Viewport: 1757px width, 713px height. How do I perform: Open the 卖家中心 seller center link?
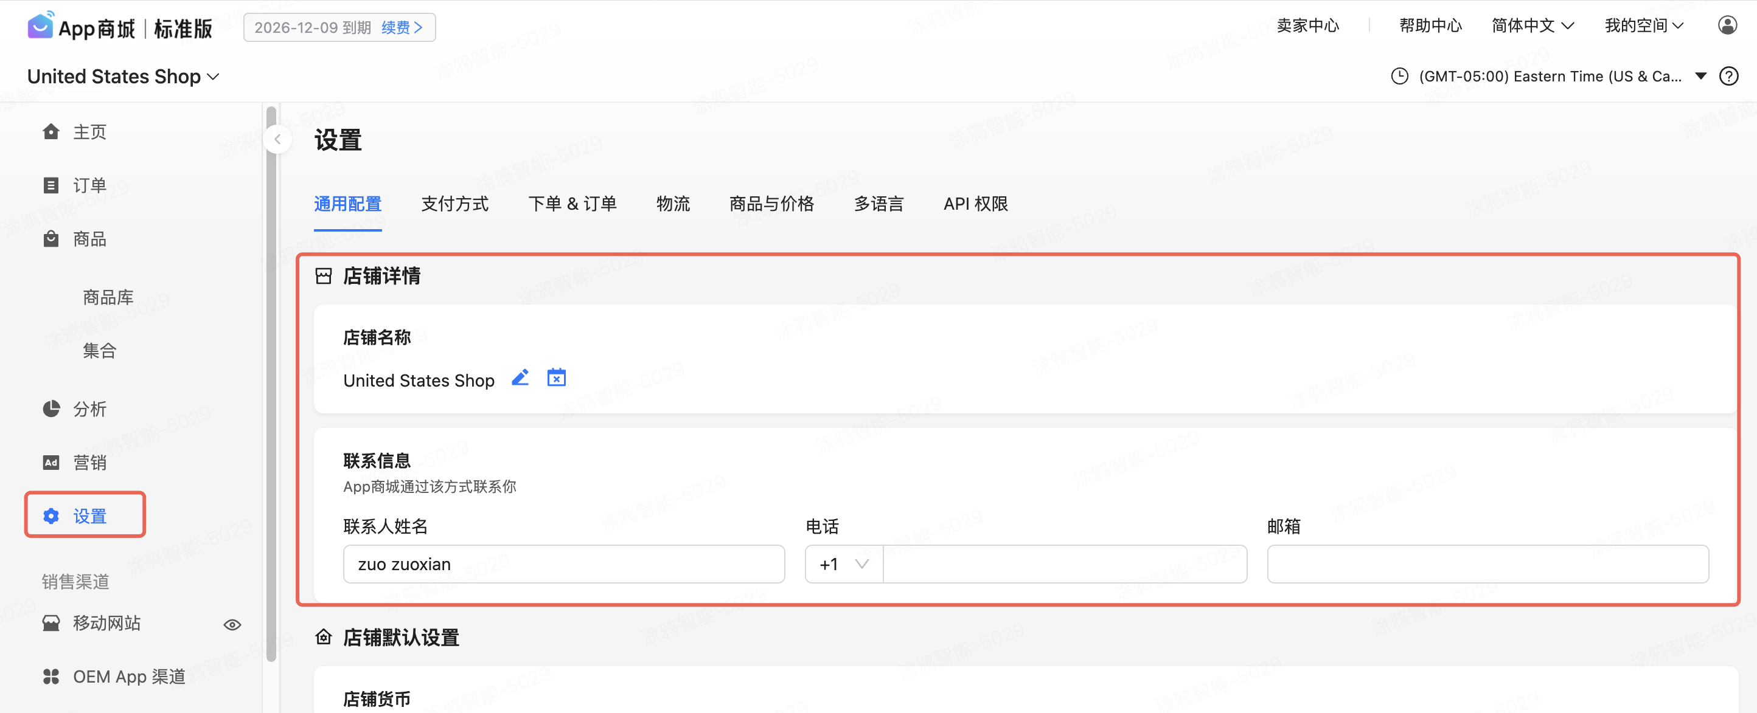1307,26
